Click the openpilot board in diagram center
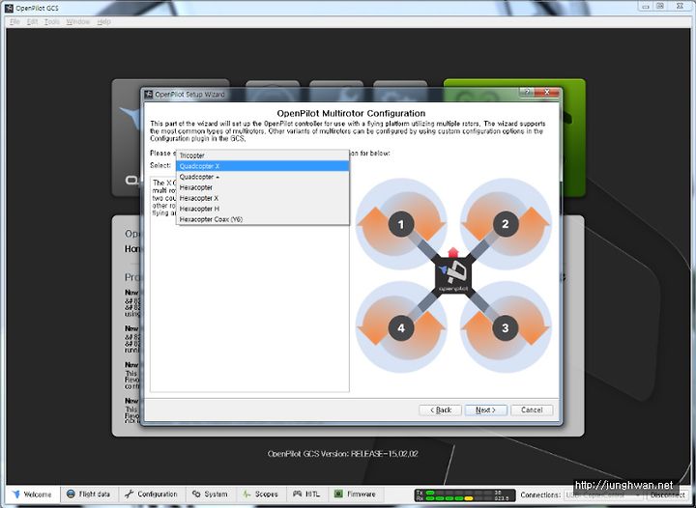Viewport: 696px width, 508px height. (453, 277)
